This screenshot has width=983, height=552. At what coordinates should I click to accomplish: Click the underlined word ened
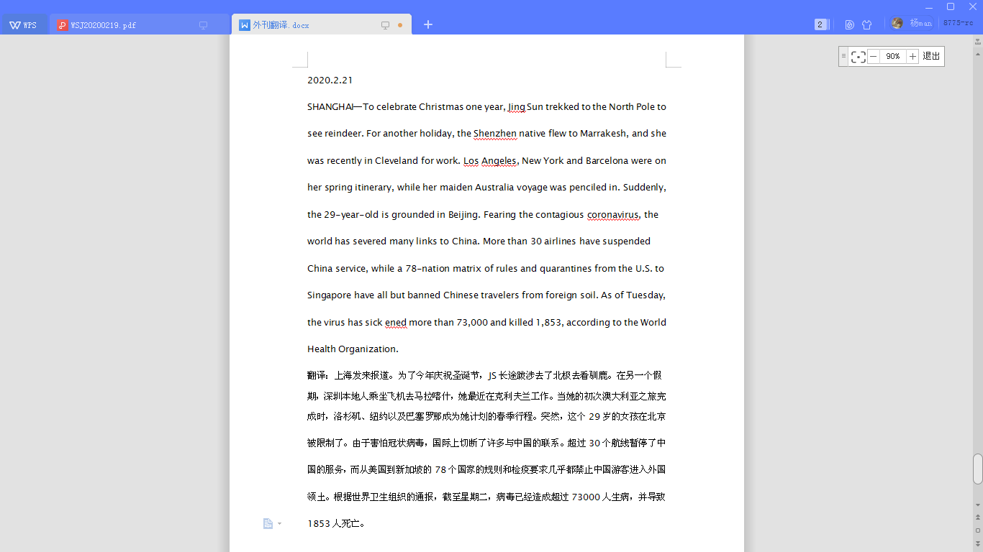396,323
